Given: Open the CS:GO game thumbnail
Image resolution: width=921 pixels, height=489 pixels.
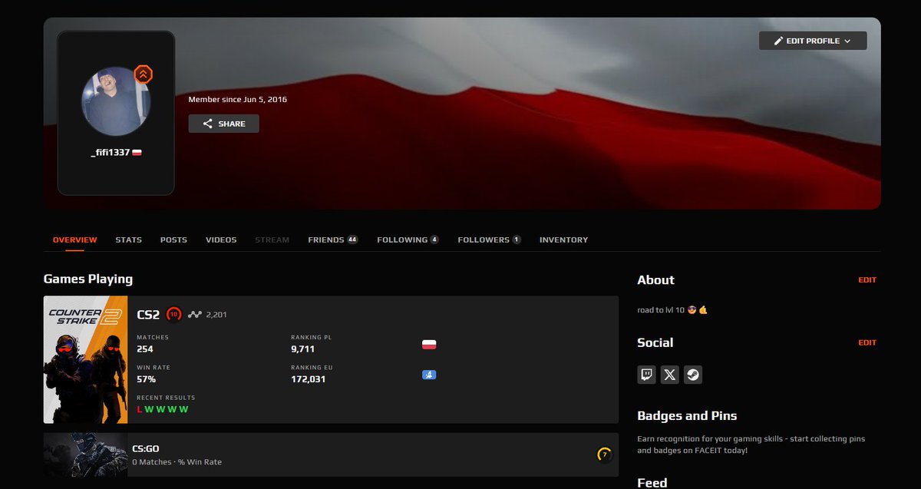Looking at the screenshot, I should point(85,454).
